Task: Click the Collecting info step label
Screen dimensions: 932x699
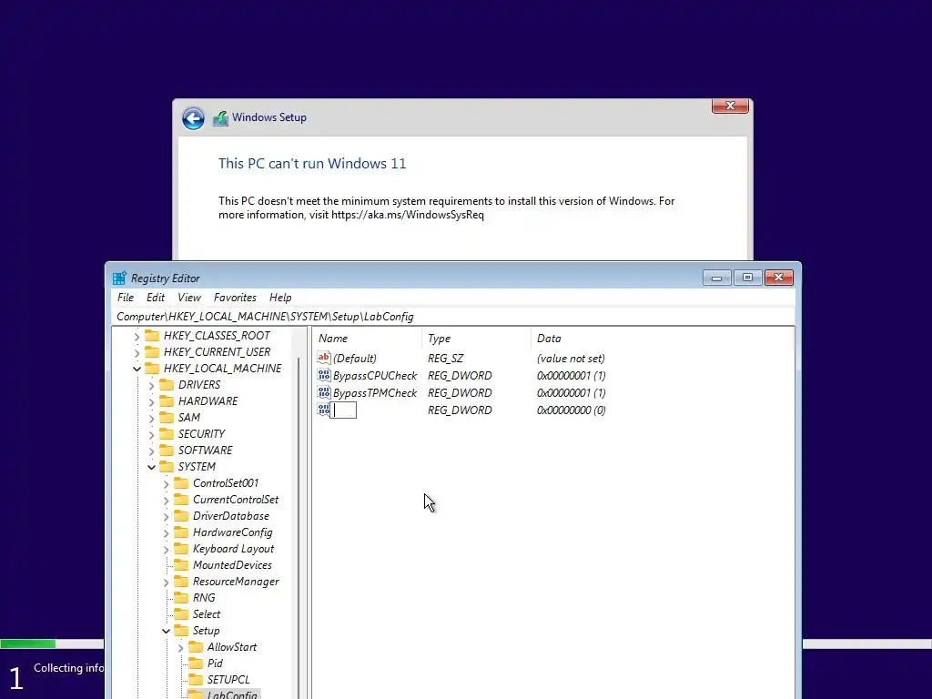Action: tap(68, 668)
